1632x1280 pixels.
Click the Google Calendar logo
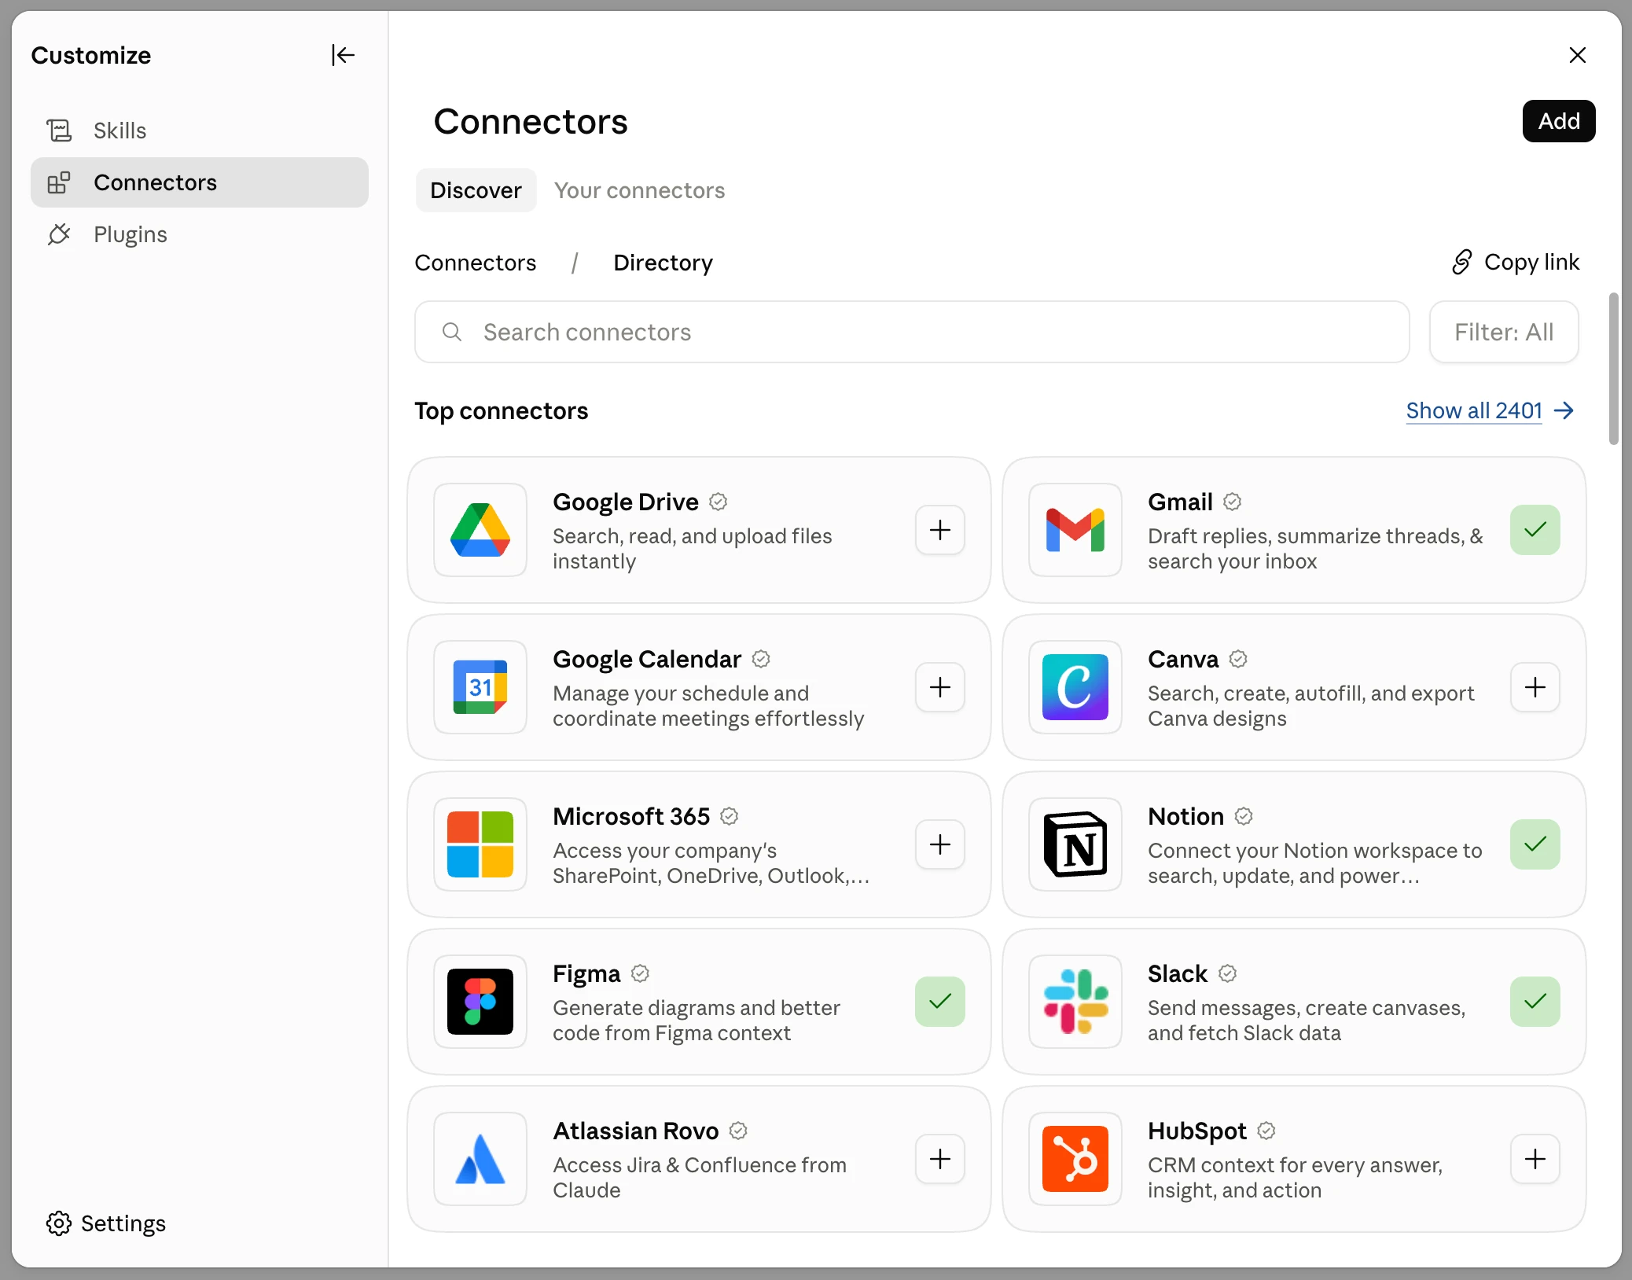tap(480, 687)
